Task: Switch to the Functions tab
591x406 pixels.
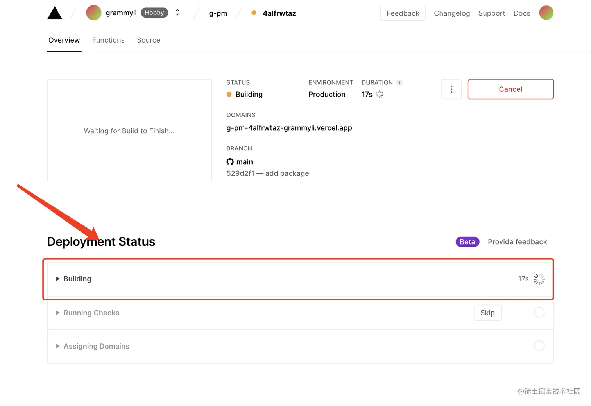Action: point(108,40)
